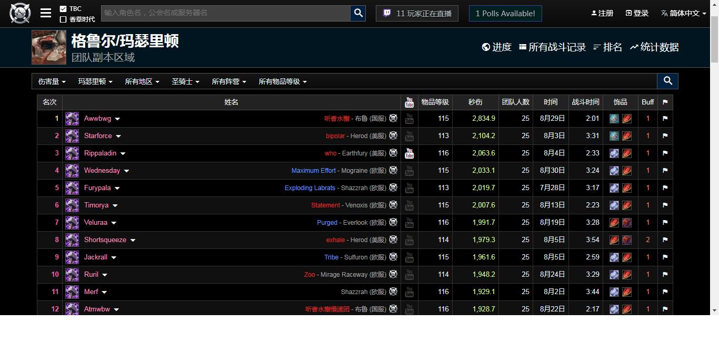Open the Warcraft Logs home via site logo
The image size is (719, 354).
pos(20,13)
